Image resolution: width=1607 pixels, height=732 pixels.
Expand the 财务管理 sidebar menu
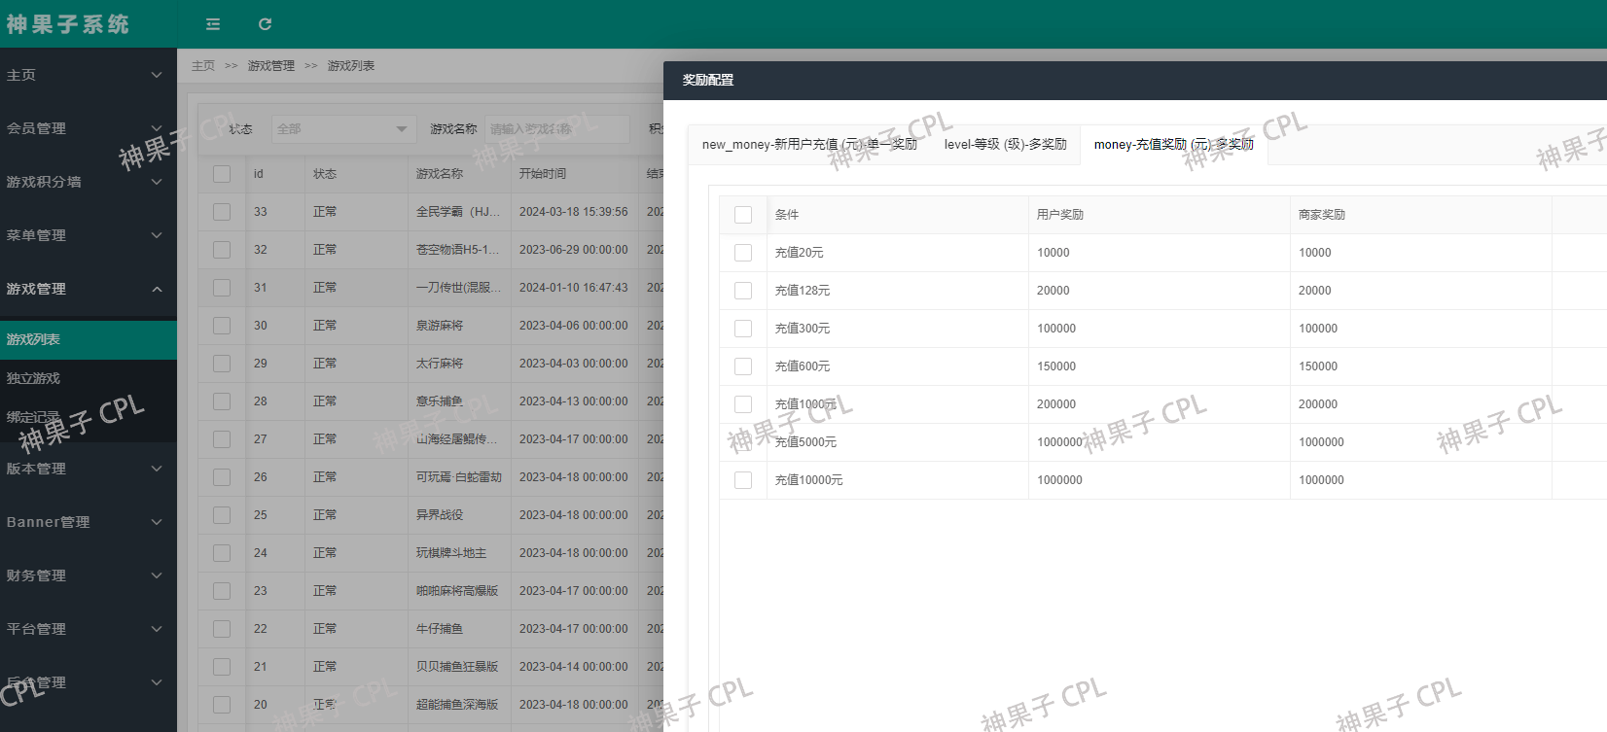[89, 575]
